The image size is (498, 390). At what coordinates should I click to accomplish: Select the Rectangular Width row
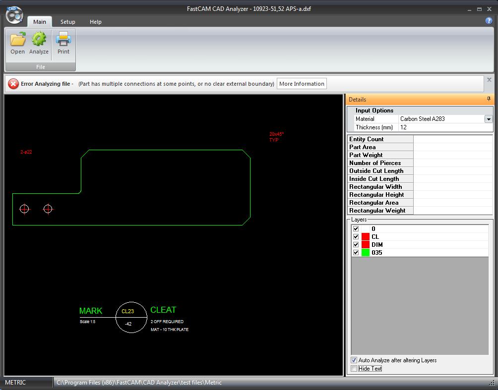tap(420, 187)
